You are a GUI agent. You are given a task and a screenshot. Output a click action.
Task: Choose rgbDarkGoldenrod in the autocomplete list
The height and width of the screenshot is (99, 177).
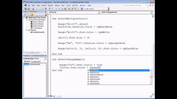click(x=118, y=75)
